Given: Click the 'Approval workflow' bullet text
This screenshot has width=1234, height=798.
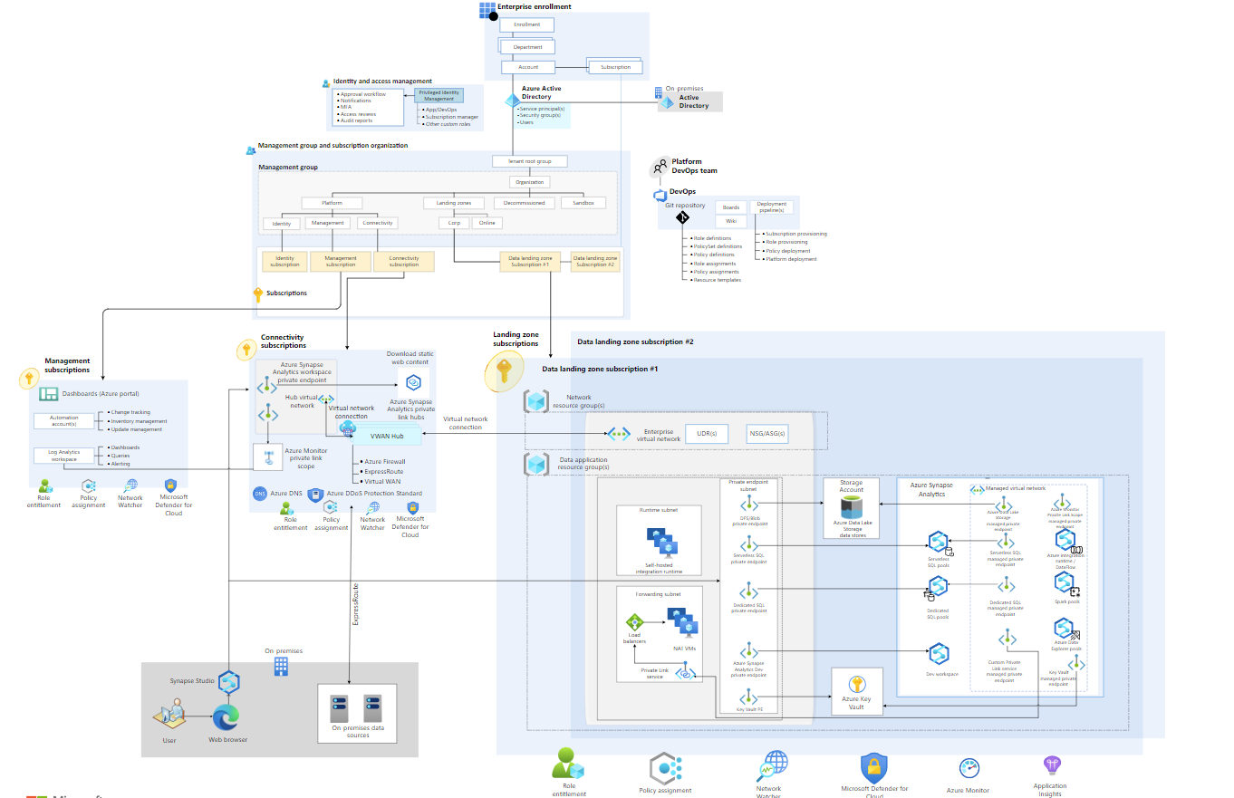Looking at the screenshot, I should pyautogui.click(x=363, y=94).
